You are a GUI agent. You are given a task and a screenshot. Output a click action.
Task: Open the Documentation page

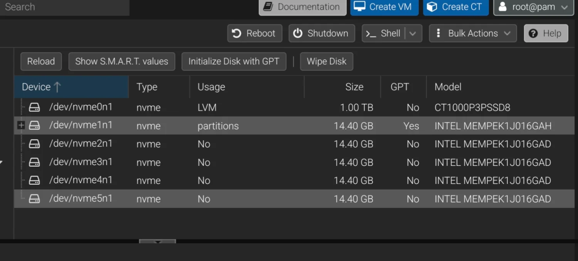(x=302, y=7)
